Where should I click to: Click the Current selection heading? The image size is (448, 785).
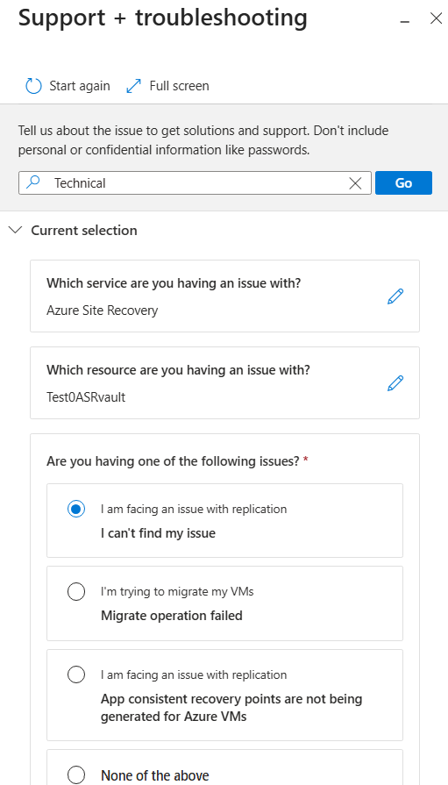pyautogui.click(x=84, y=231)
